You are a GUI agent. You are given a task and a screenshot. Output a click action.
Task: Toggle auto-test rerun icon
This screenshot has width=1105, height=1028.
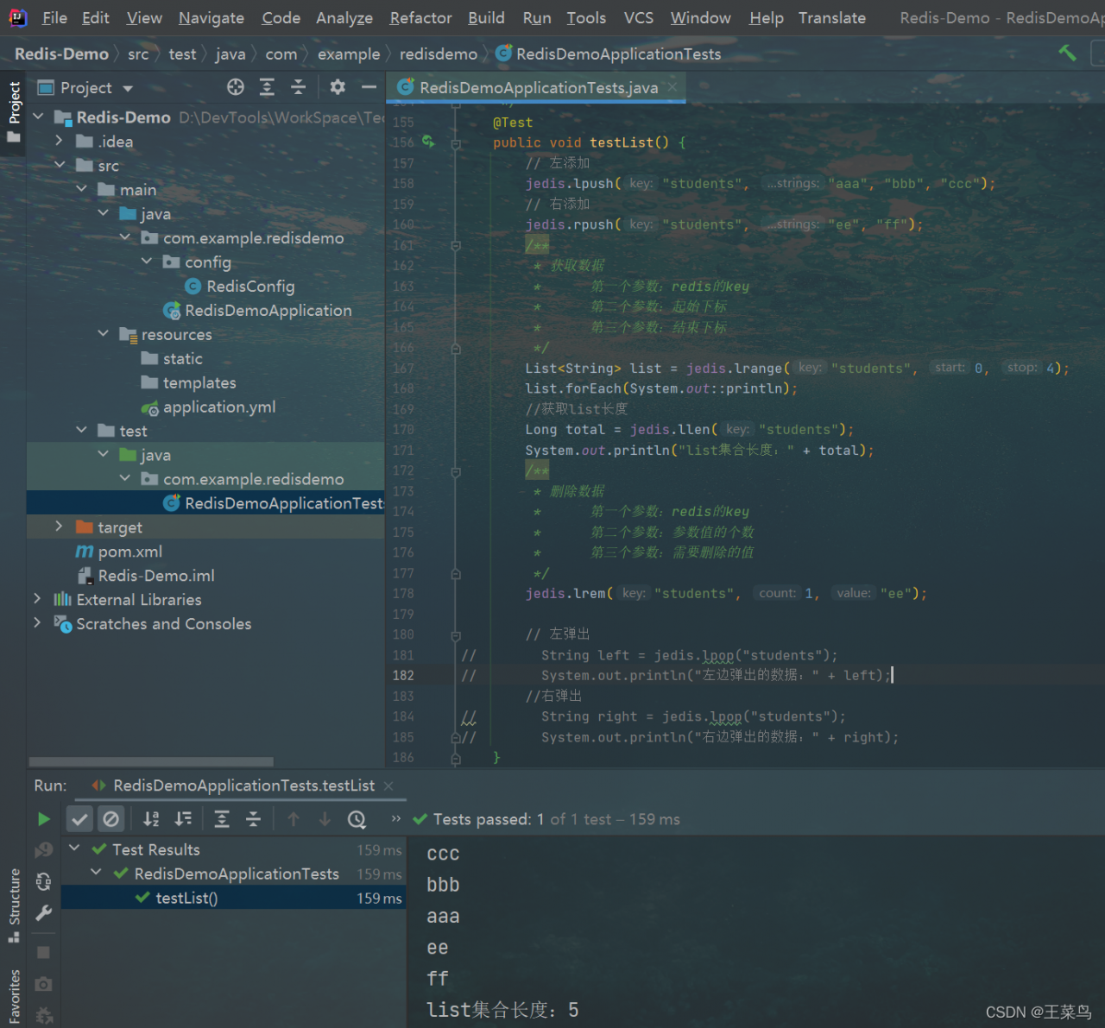pos(43,881)
